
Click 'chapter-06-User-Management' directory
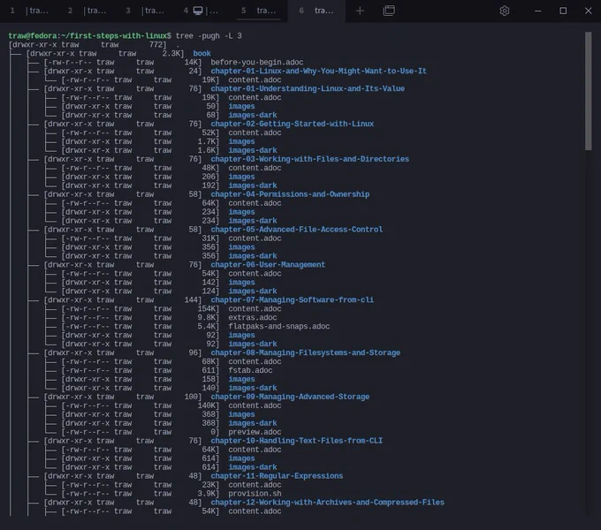coord(268,265)
